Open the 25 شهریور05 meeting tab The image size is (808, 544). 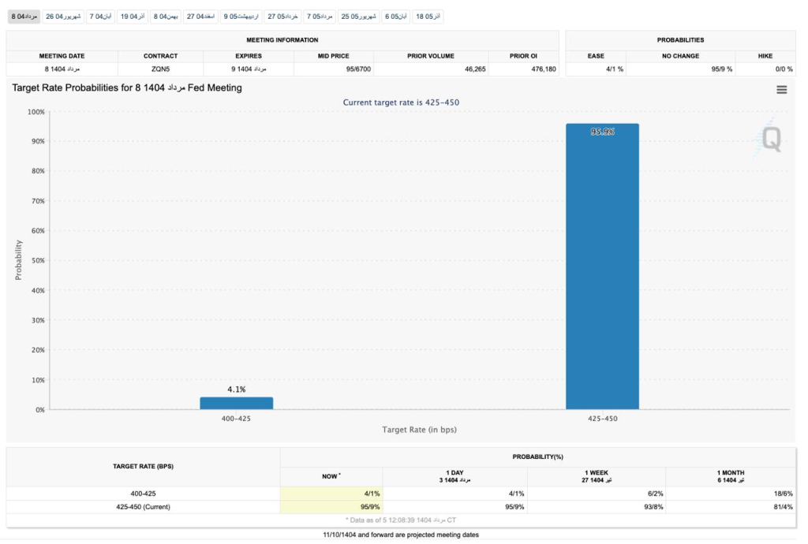pyautogui.click(x=358, y=16)
